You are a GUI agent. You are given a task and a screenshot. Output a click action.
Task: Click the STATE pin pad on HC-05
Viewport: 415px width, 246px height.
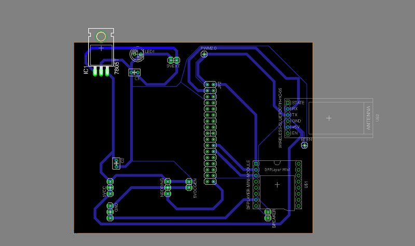(288, 103)
